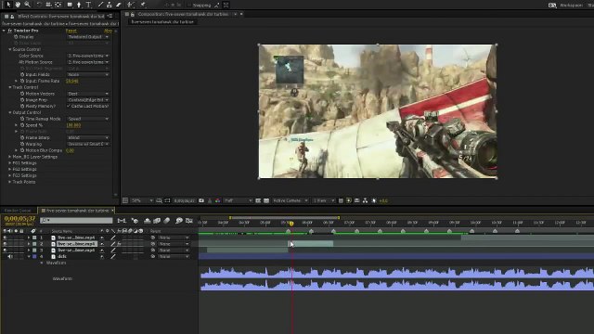Toggle the Twixtor Pro fx effect switch
The width and height of the screenshot is (594, 334).
tap(10, 31)
